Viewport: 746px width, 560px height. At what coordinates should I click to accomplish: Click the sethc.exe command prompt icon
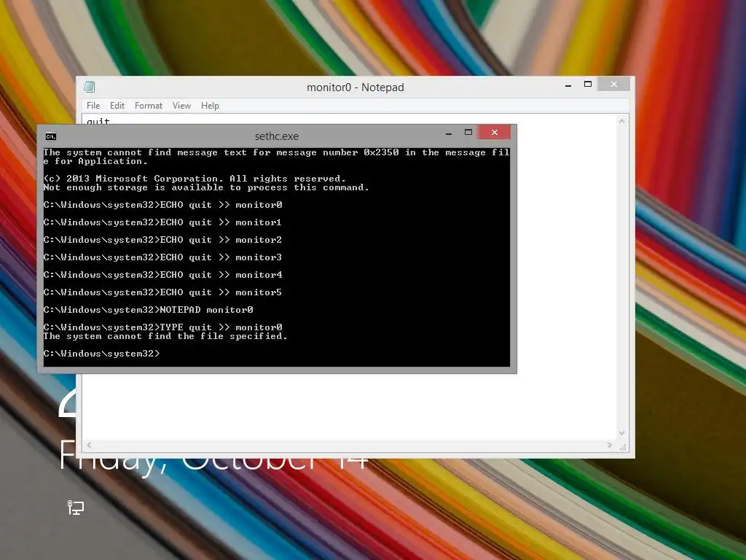point(51,136)
